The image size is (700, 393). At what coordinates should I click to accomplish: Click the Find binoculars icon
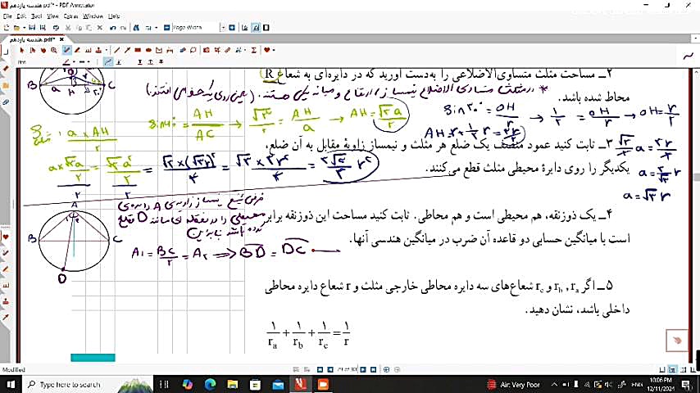coord(136,28)
